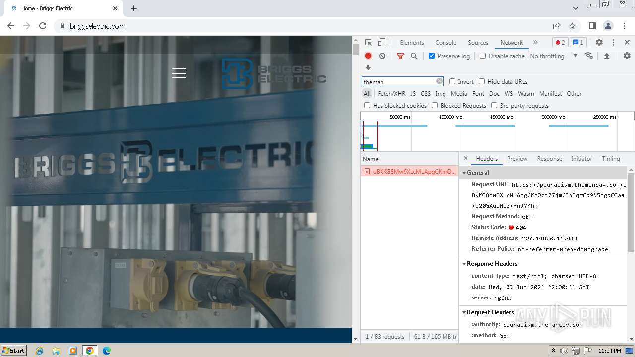
Task: Bookmark this page with the star icon
Action: point(572,26)
